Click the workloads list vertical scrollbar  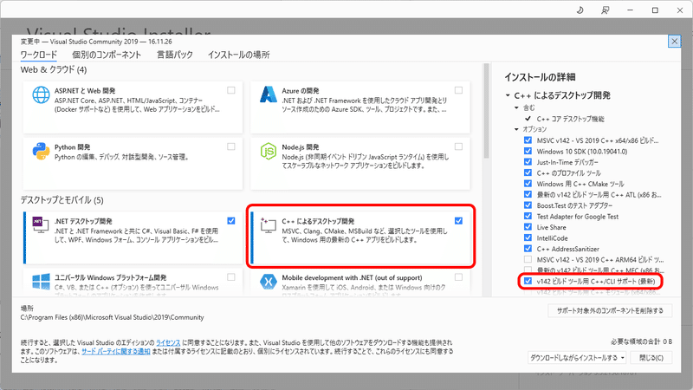pos(486,111)
